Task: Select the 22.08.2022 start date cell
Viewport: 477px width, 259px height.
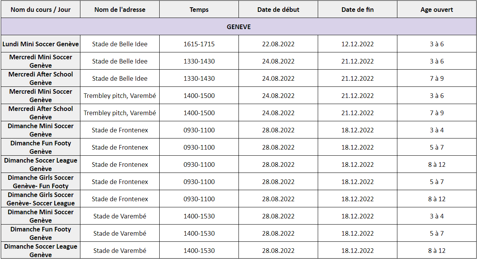Action: pos(278,44)
